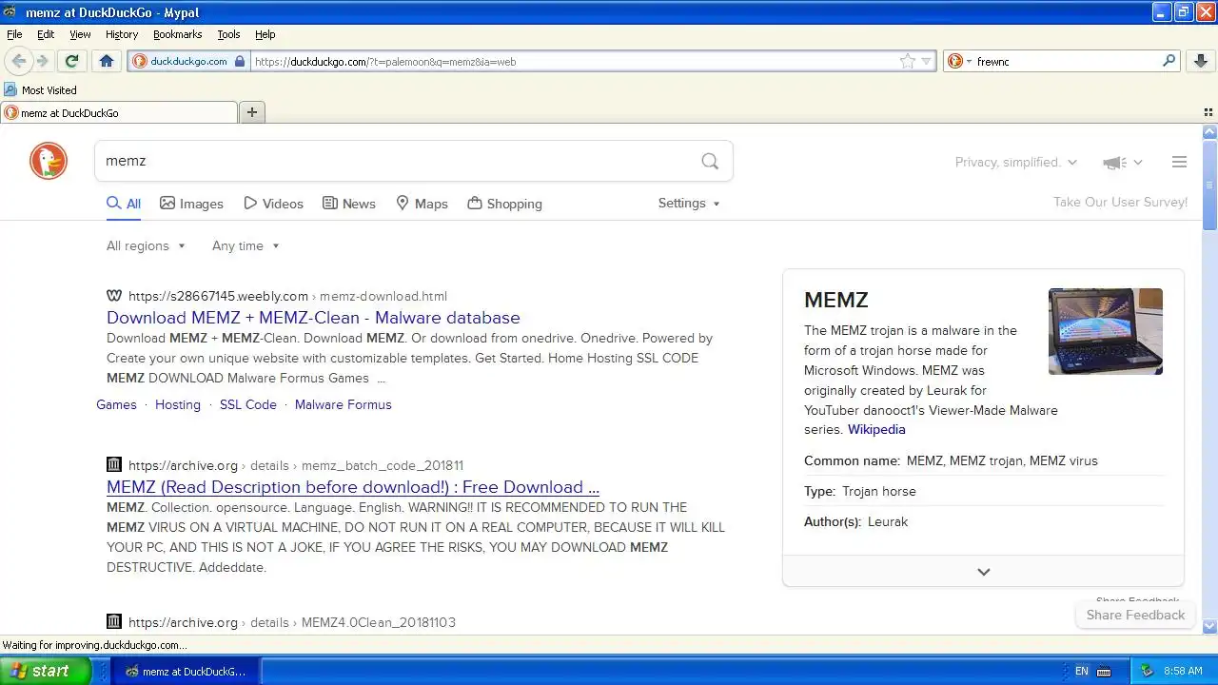The image size is (1218, 685).
Task: Switch to Videos results
Action: (273, 204)
